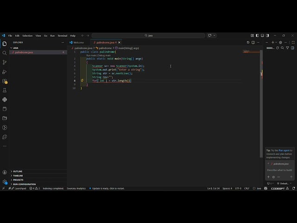Viewport: 297px width, 223px height.
Task: Open the Extensions view icon
Action: [5, 81]
